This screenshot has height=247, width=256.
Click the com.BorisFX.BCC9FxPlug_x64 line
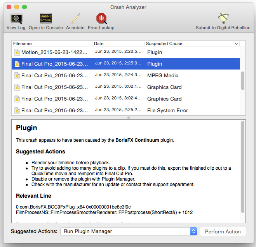pyautogui.click(x=73, y=207)
